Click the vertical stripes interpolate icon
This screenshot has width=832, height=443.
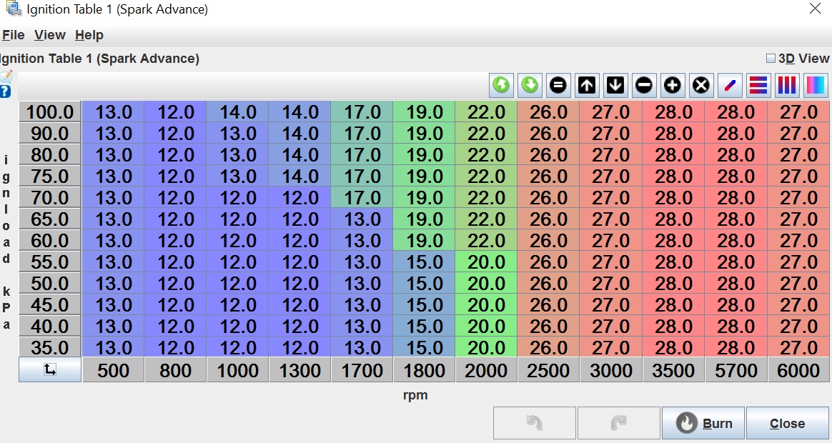786,86
